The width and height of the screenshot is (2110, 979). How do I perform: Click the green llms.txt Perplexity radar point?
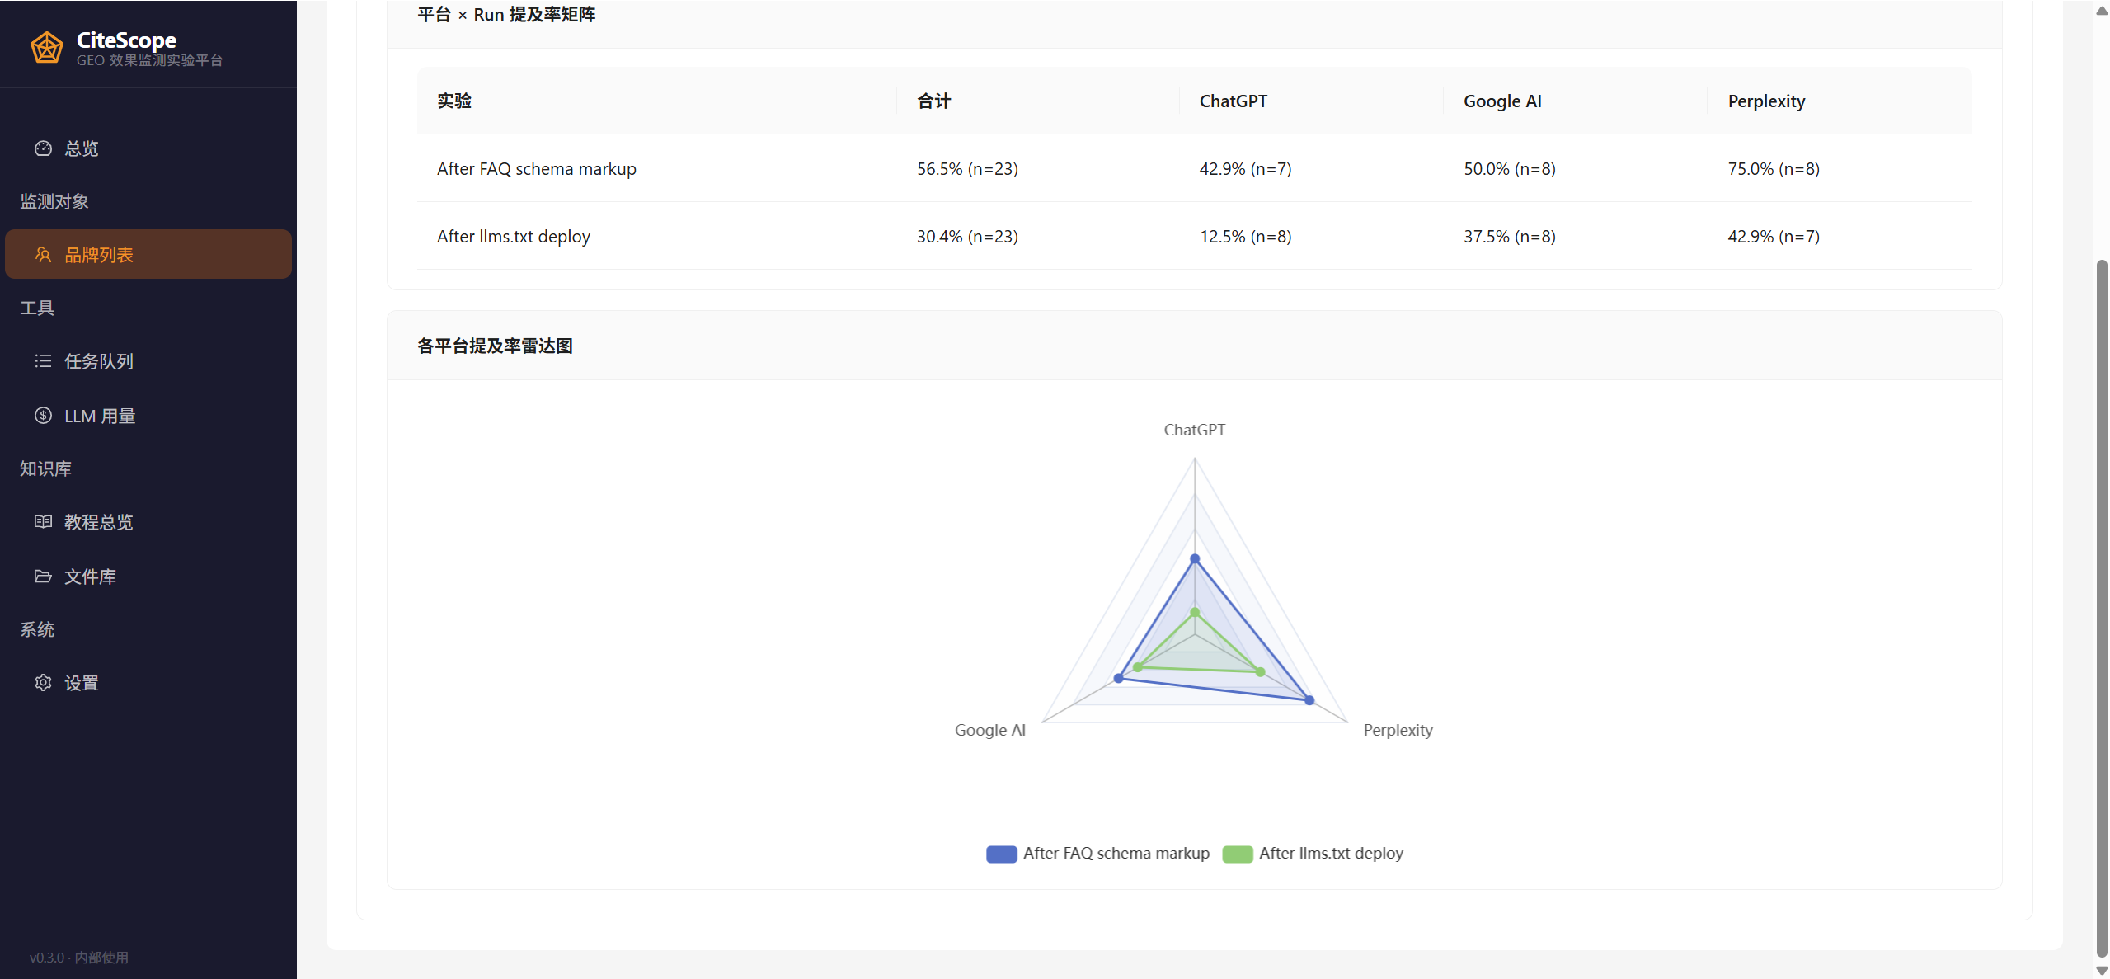click(x=1260, y=672)
